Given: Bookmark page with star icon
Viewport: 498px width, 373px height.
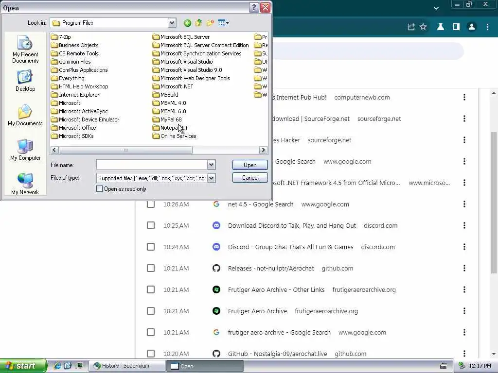Looking at the screenshot, I should coord(423,27).
